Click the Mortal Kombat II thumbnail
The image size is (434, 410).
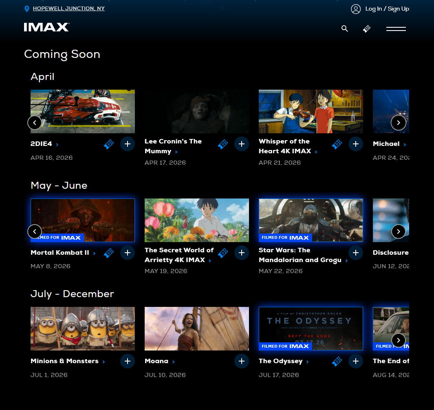pyautogui.click(x=82, y=220)
